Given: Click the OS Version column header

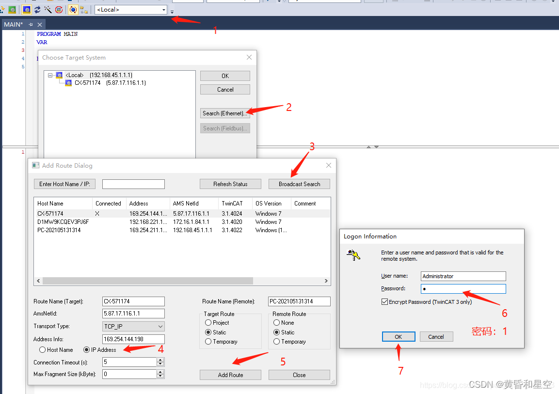Looking at the screenshot, I should pyautogui.click(x=272, y=204).
